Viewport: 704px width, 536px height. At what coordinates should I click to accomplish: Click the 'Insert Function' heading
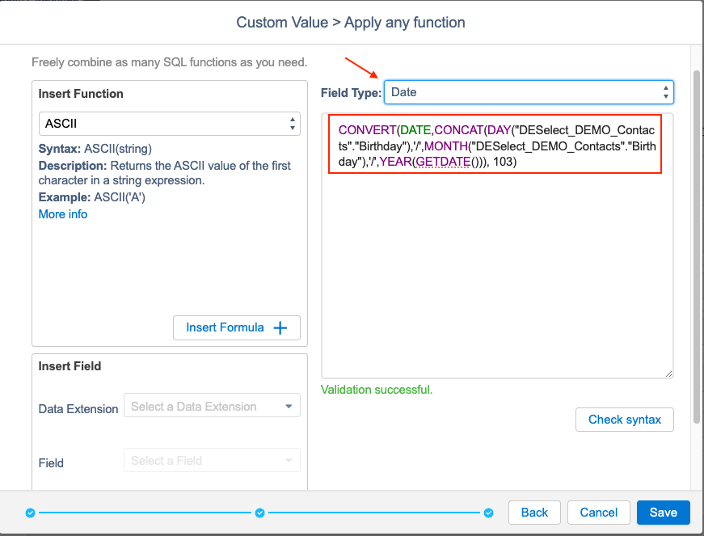81,94
